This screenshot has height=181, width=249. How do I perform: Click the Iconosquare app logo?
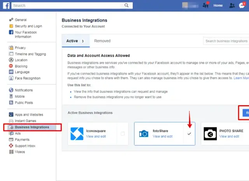click(77, 134)
